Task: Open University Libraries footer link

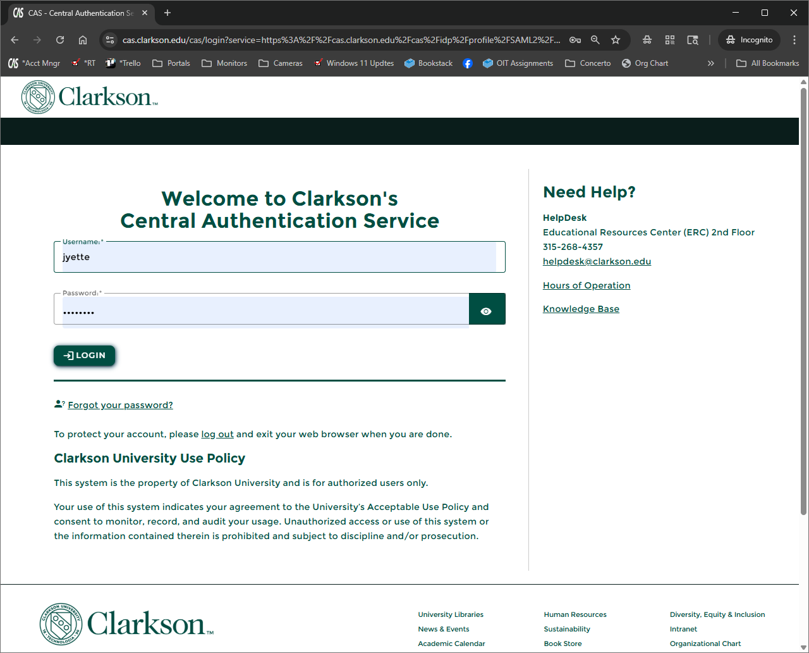Action: (x=451, y=614)
